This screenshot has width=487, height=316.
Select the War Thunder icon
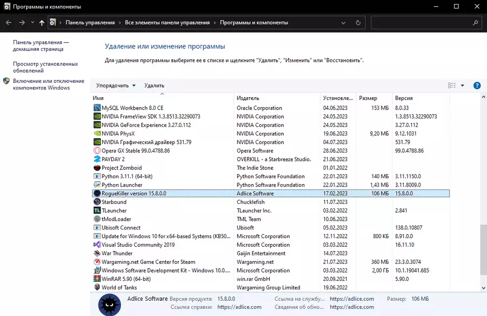pos(97,253)
